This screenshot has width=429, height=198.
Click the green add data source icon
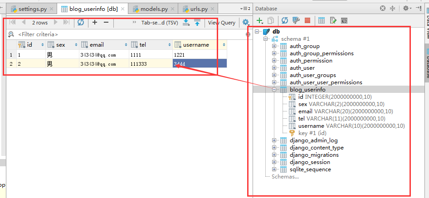(x=260, y=20)
